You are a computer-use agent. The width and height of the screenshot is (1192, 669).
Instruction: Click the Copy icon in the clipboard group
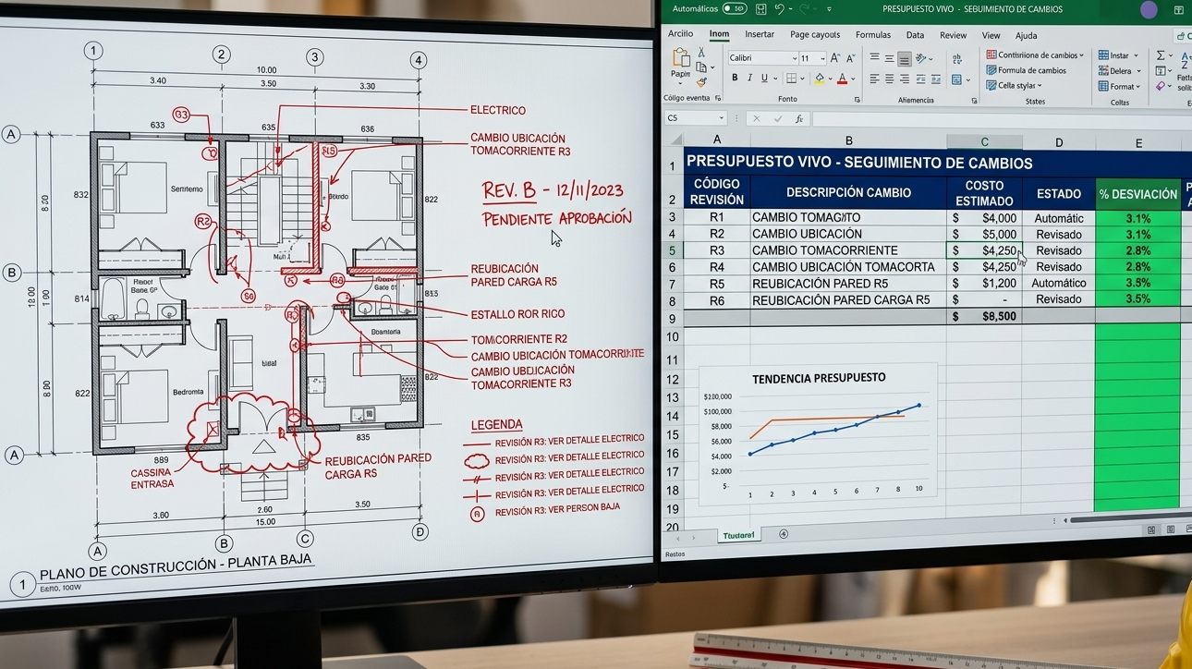point(700,67)
